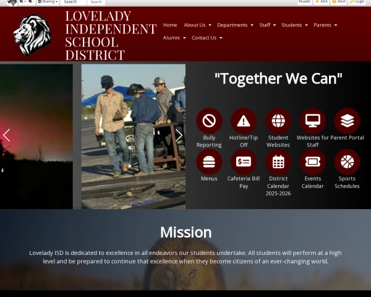Viewport: 371px width, 297px height.
Task: Click the Texas state icon in top toolbar
Action: point(12,2)
